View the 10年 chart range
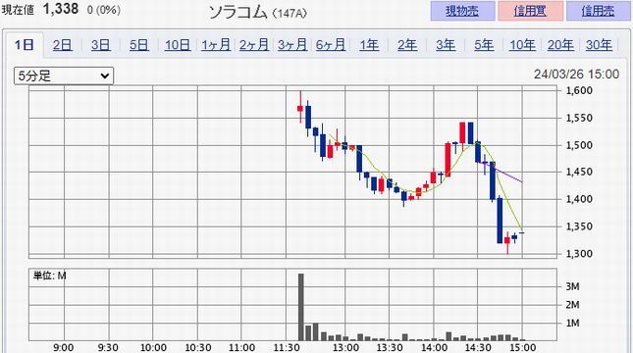Image resolution: width=633 pixels, height=353 pixels. [522, 45]
